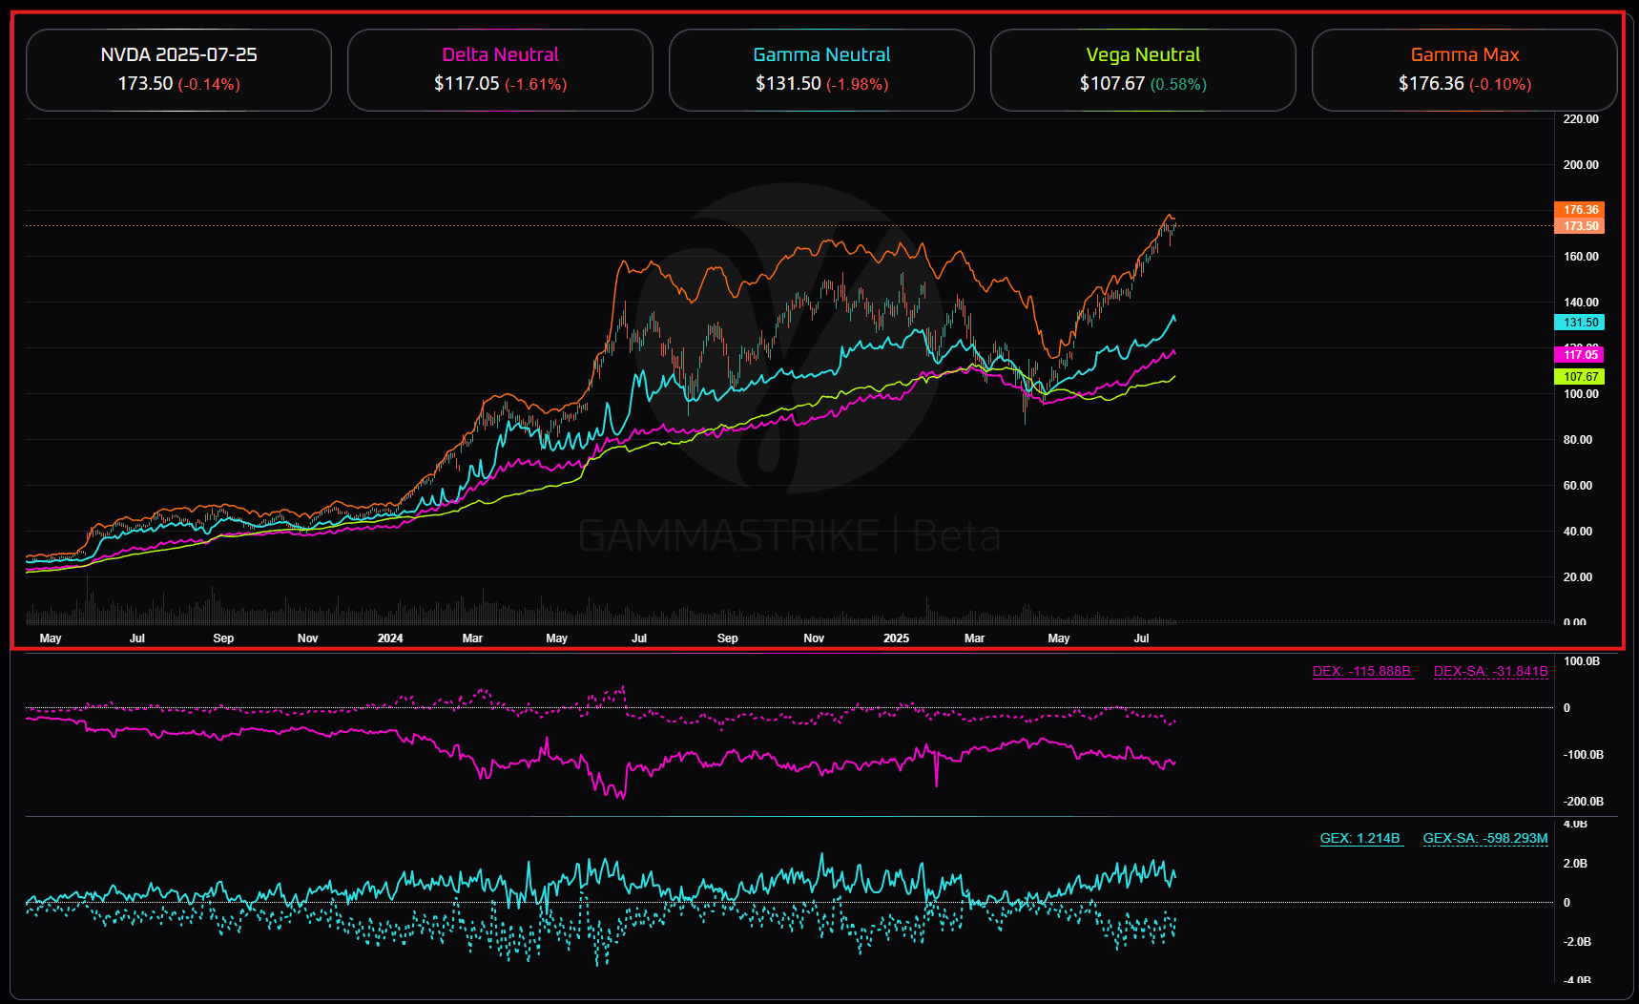Click the NVDA 2025-07-25 price card
Image resolution: width=1639 pixels, height=1004 pixels.
pyautogui.click(x=178, y=70)
